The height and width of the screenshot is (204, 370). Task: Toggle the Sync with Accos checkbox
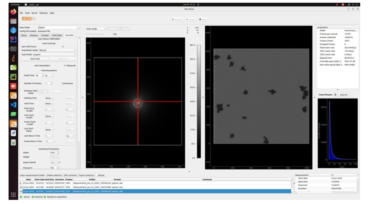click(x=62, y=46)
